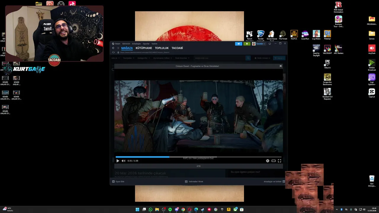
Task: Open the Görünüm menu
Action: tap(126, 44)
